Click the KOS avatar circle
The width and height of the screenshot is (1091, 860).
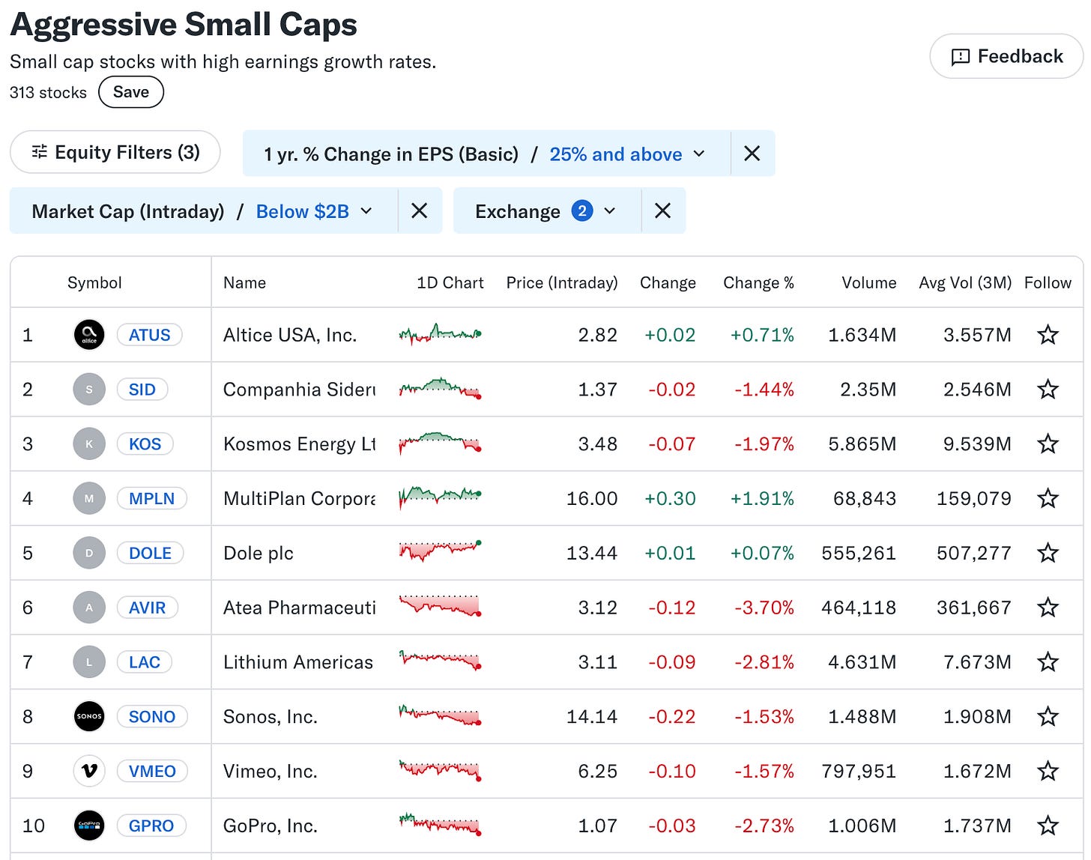(89, 444)
